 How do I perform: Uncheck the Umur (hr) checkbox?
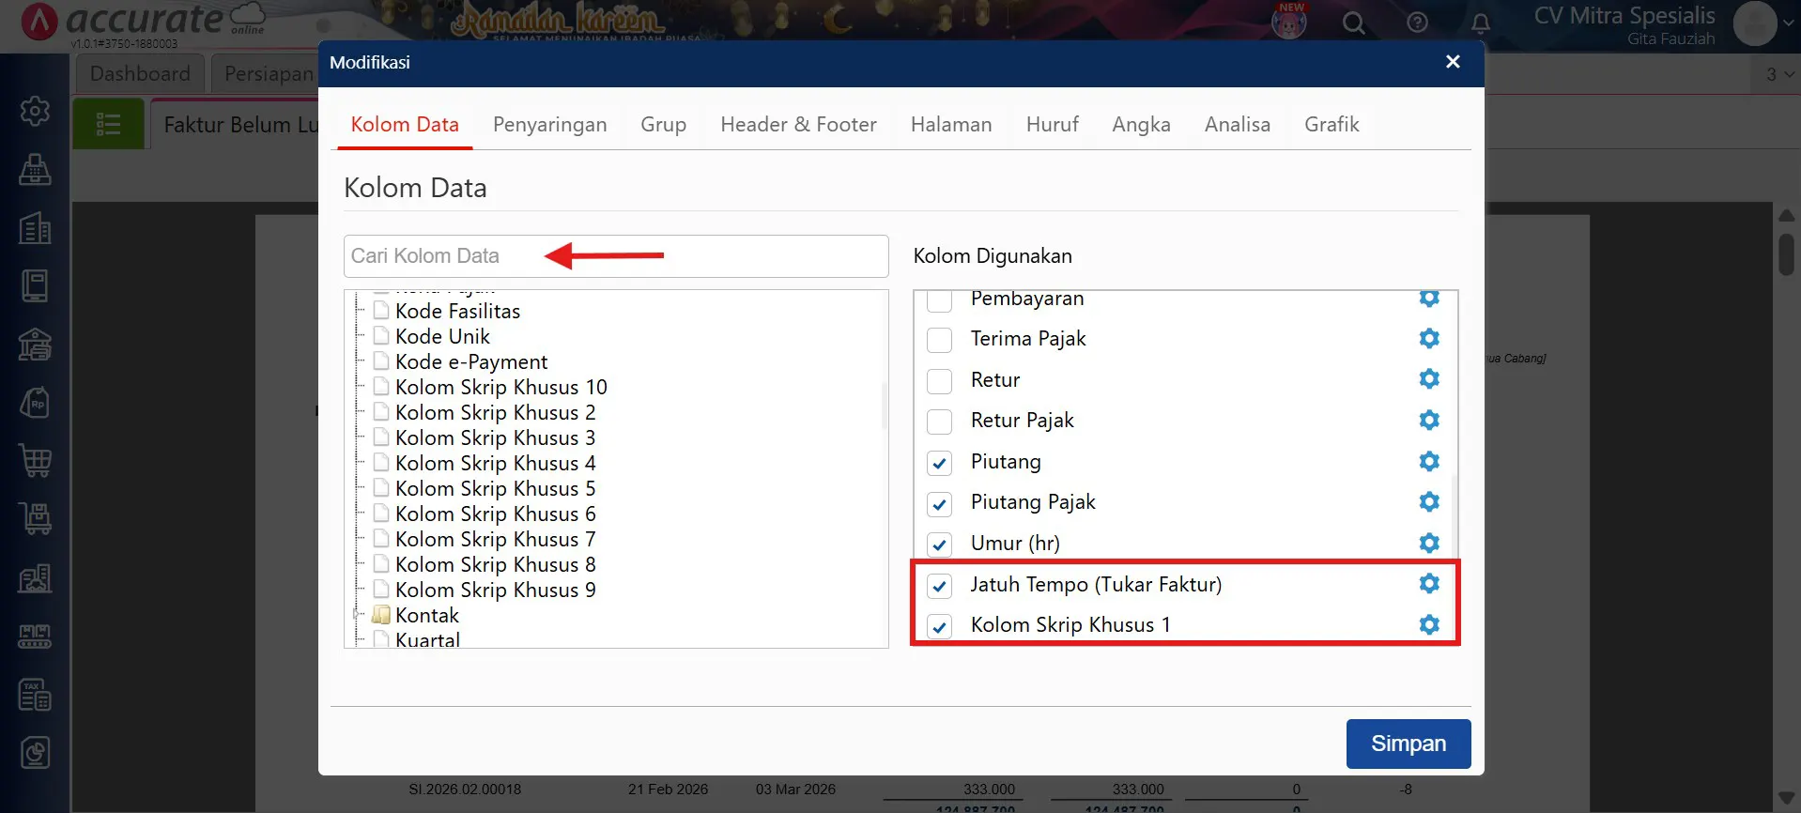click(x=939, y=545)
